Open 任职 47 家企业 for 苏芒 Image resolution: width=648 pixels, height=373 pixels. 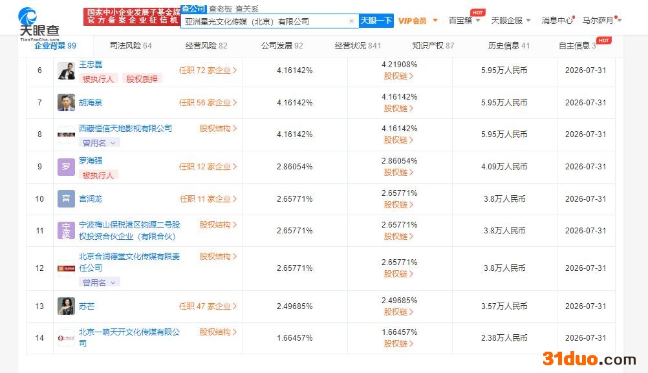pos(208,306)
